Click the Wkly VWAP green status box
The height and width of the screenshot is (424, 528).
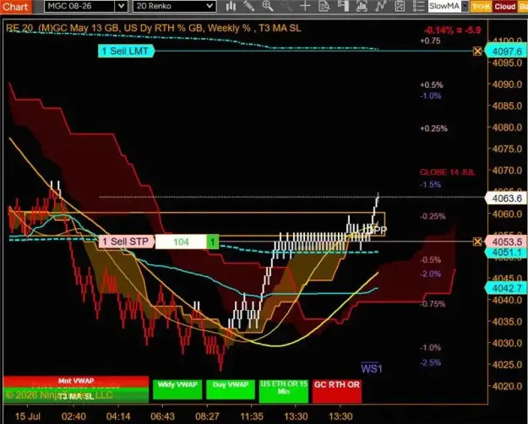[177, 389]
